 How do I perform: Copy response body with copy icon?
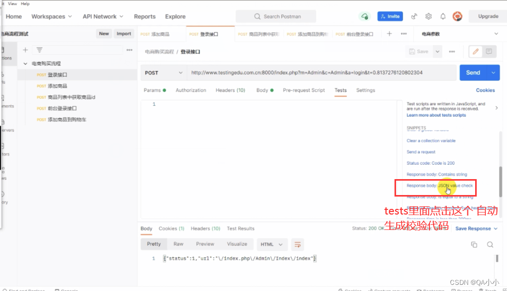(474, 244)
